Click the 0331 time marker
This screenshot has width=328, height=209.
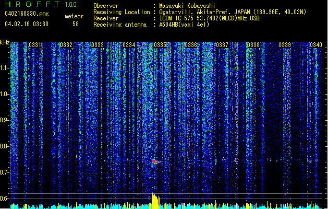coord(35,45)
